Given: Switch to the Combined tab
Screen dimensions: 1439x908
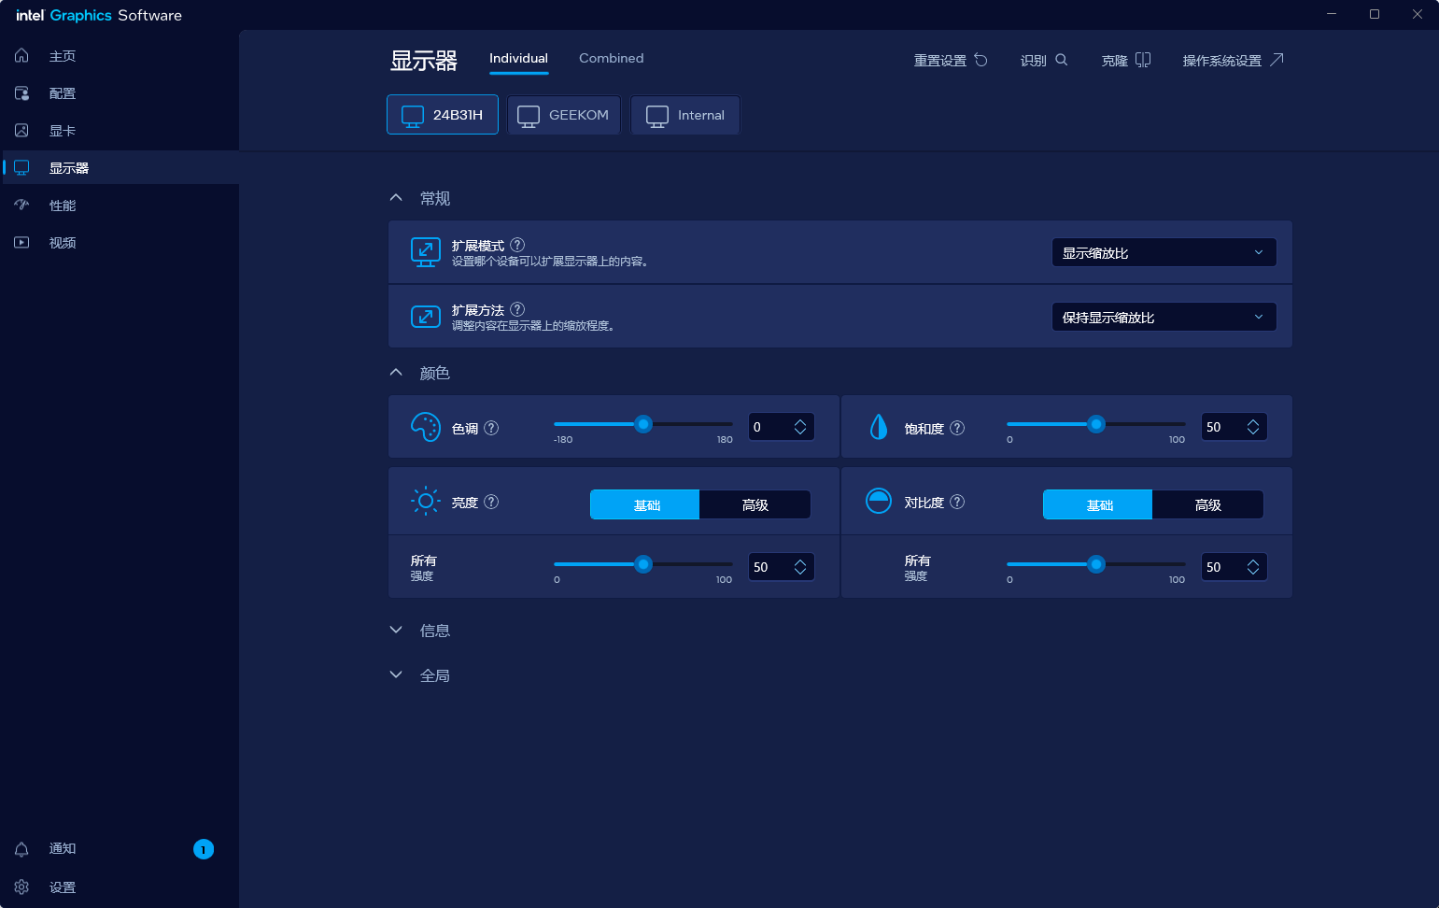Looking at the screenshot, I should (611, 58).
